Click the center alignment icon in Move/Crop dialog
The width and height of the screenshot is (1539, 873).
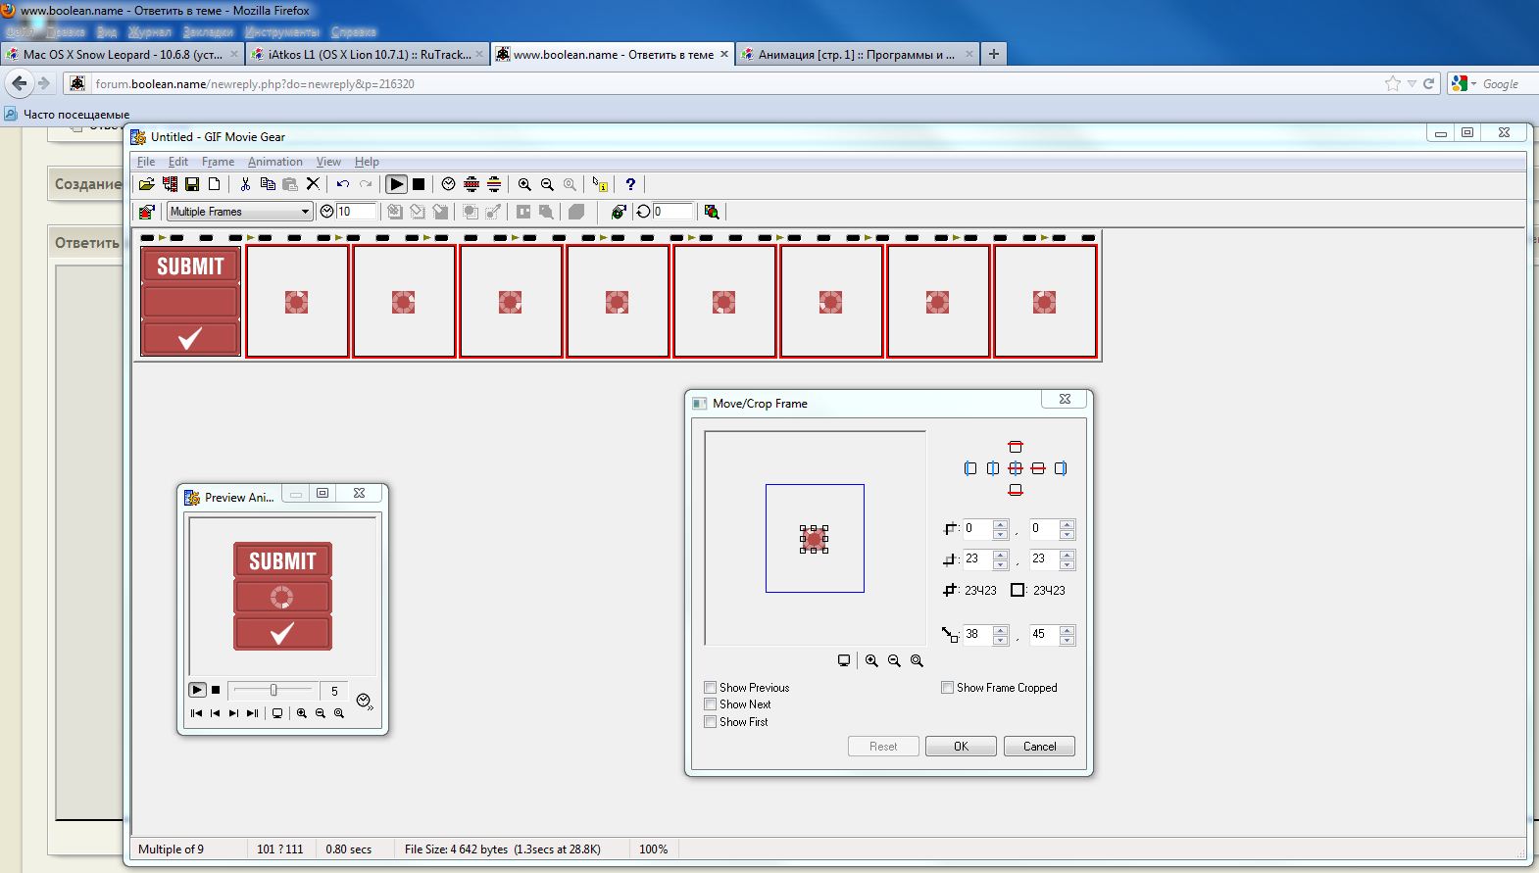(x=1016, y=468)
